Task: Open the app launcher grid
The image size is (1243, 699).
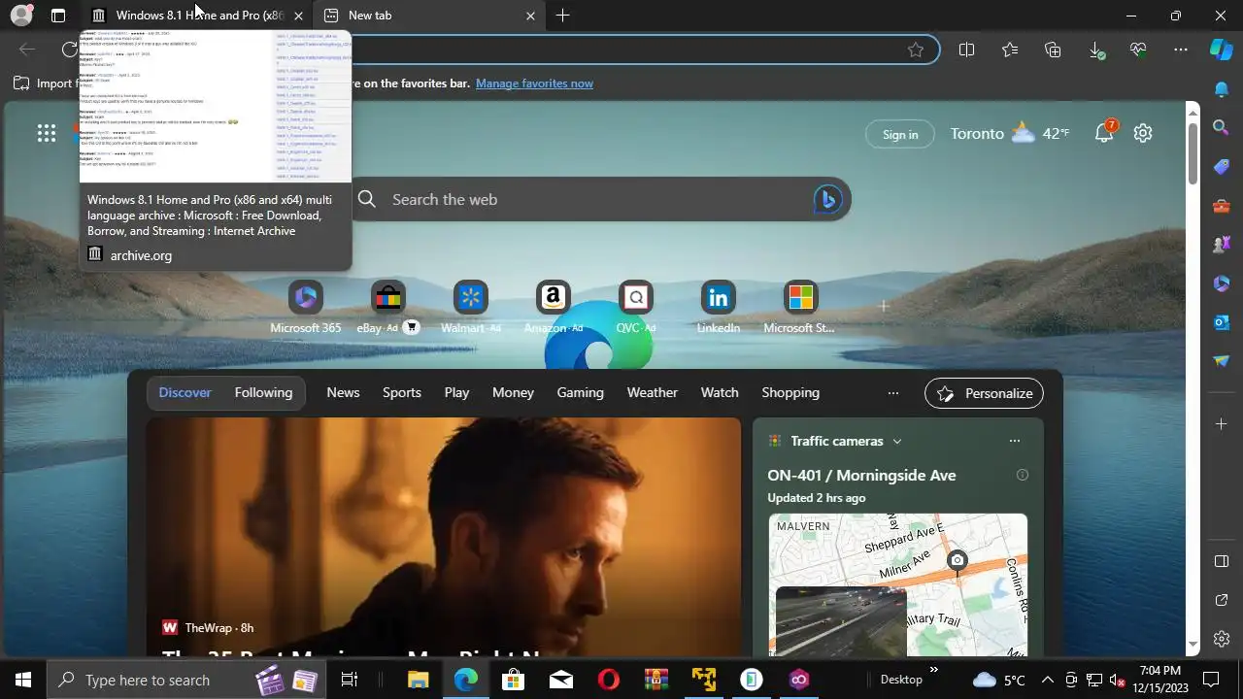Action: click(x=47, y=134)
